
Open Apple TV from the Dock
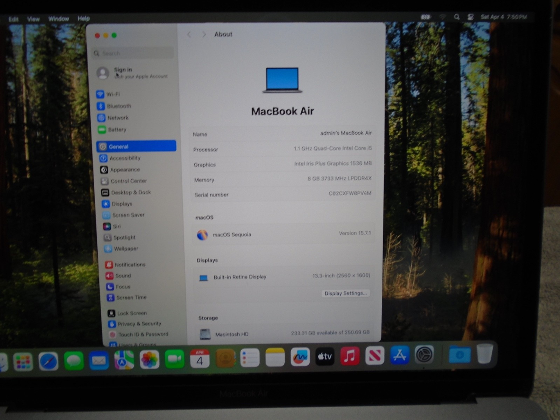coord(325,356)
